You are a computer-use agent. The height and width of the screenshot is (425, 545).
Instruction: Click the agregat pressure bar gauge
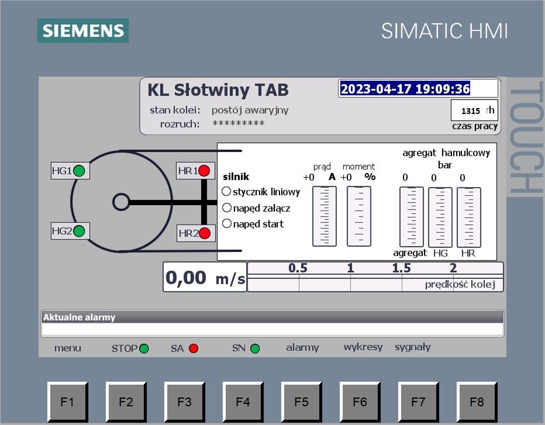[412, 217]
